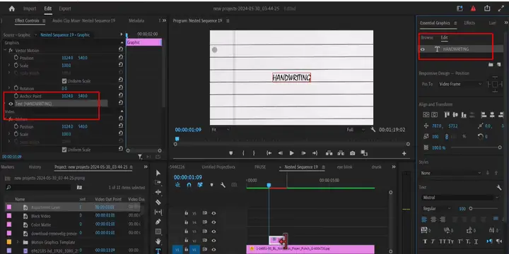This screenshot has width=509, height=254.
Task: Click the Home icon
Action: (x=12, y=8)
